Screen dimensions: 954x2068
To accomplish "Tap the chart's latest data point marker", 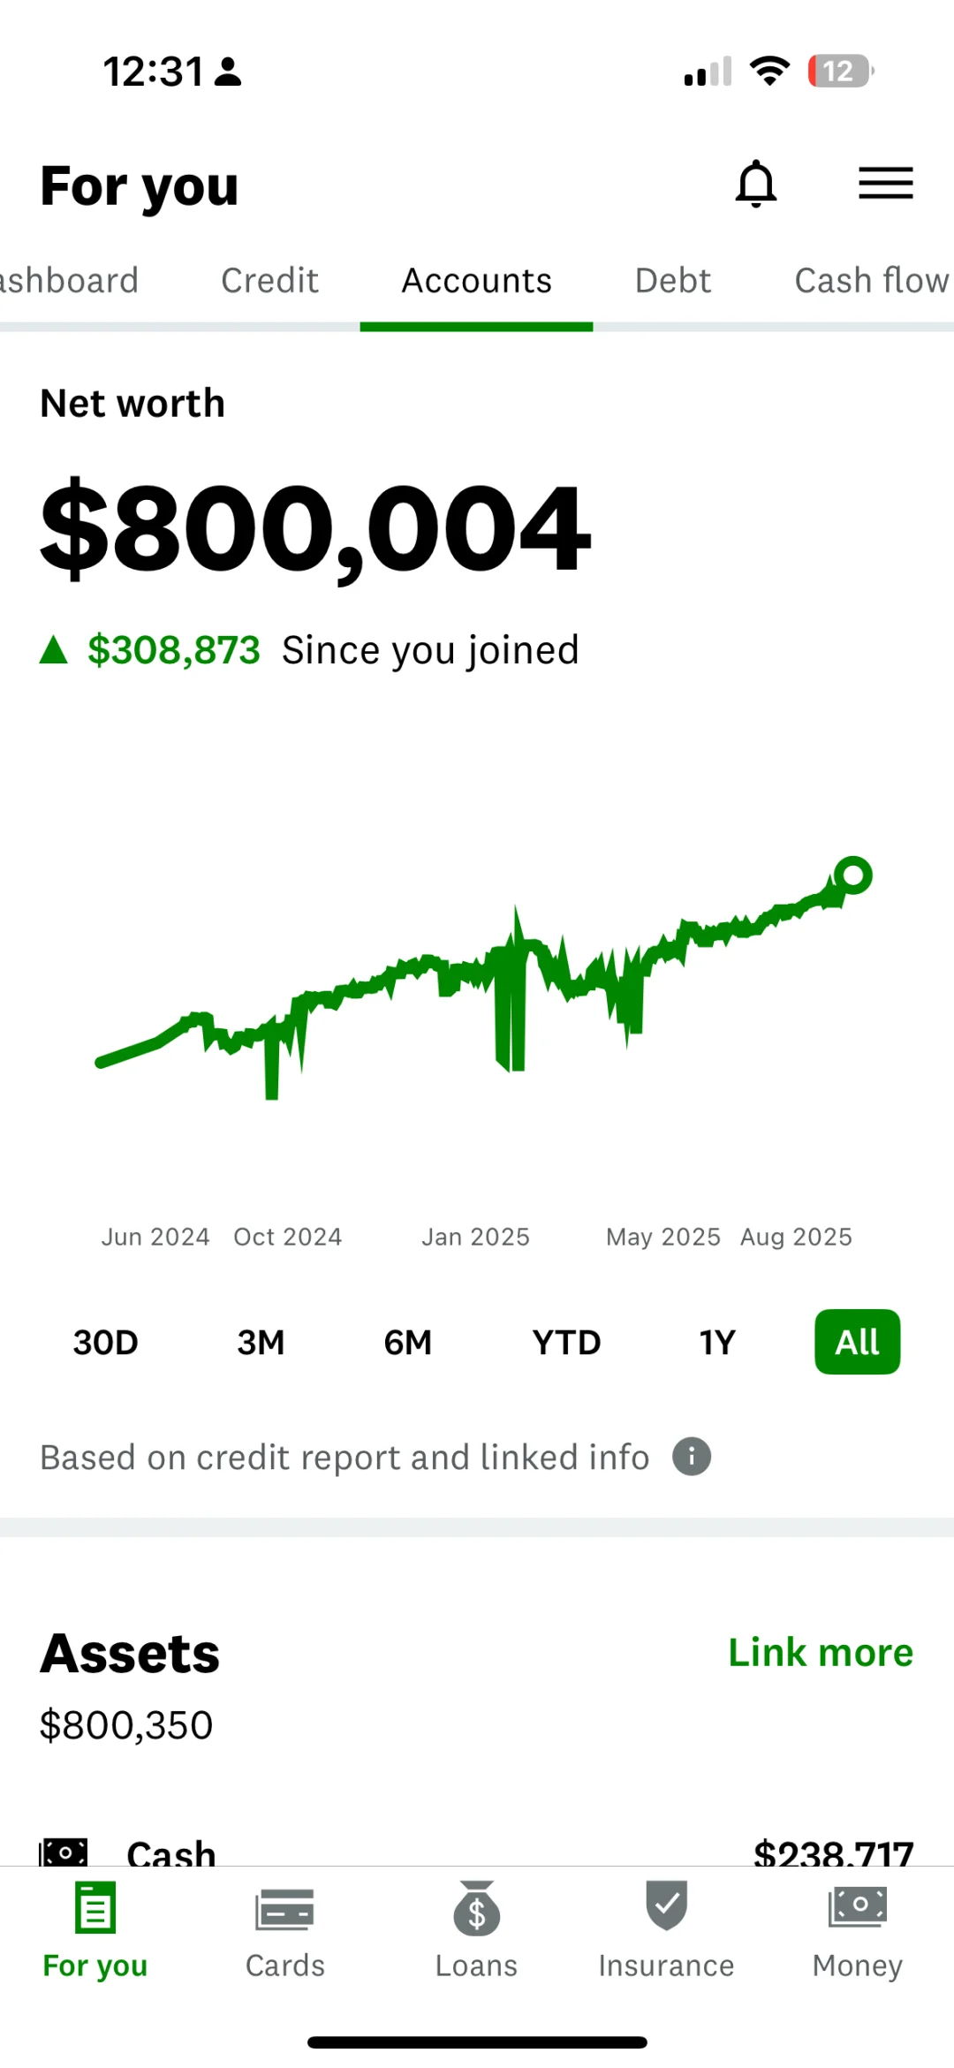I will (x=853, y=875).
